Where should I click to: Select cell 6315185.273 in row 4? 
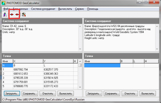[58, 82]
